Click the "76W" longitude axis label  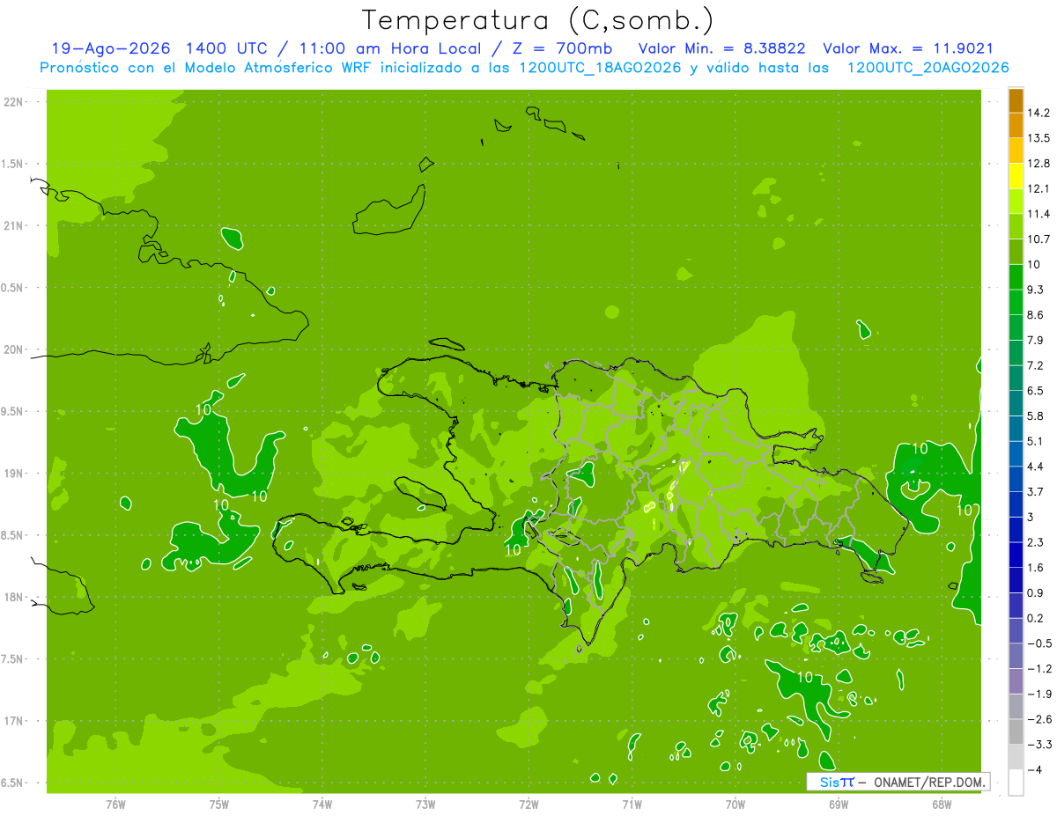[115, 804]
